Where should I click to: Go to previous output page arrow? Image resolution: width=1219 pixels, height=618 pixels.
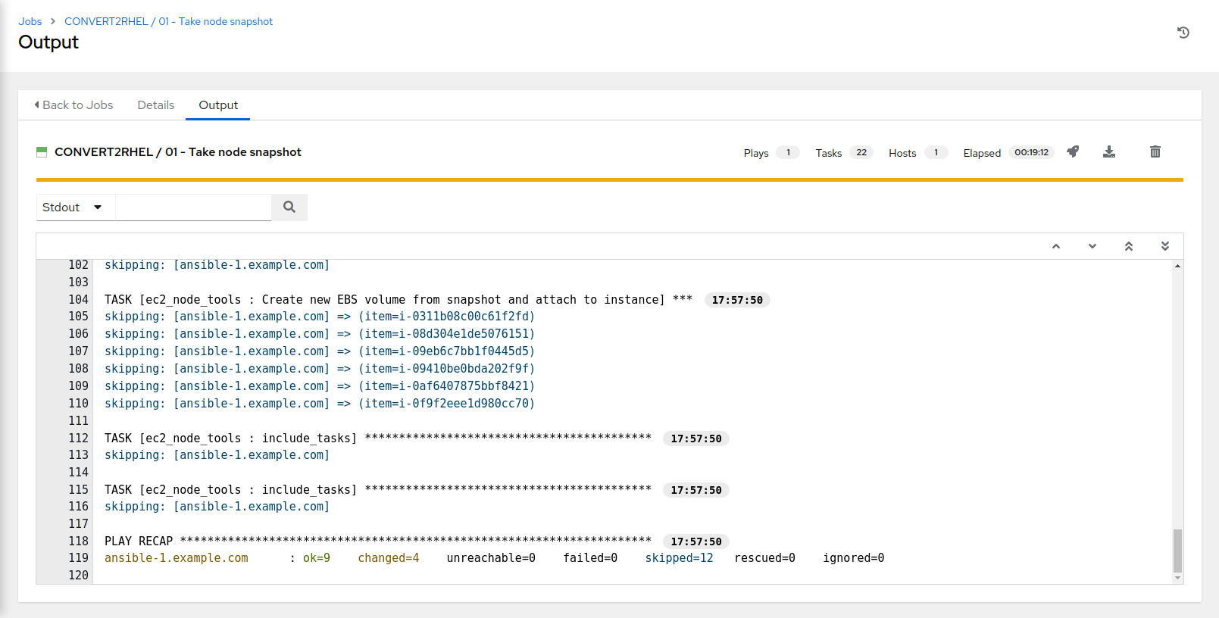click(1056, 246)
